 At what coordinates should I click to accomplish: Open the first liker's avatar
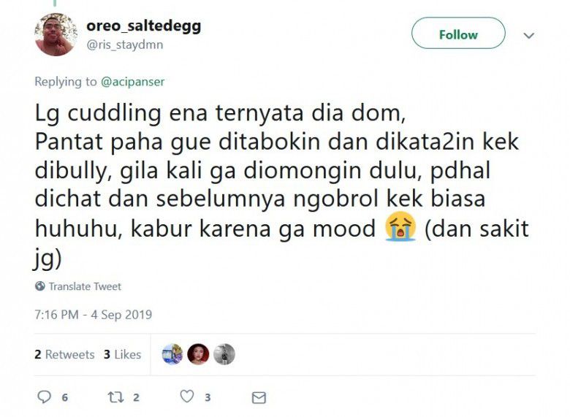(x=172, y=354)
